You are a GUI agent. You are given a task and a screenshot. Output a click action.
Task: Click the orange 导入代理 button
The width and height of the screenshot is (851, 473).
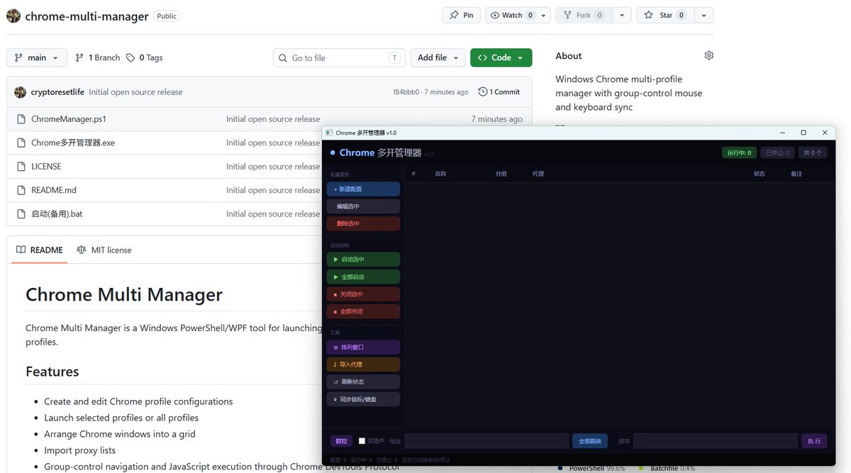pyautogui.click(x=363, y=365)
